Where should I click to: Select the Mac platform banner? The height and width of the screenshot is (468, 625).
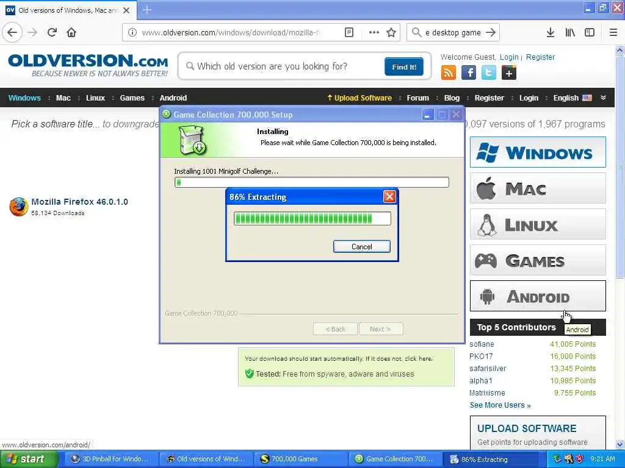pos(538,188)
